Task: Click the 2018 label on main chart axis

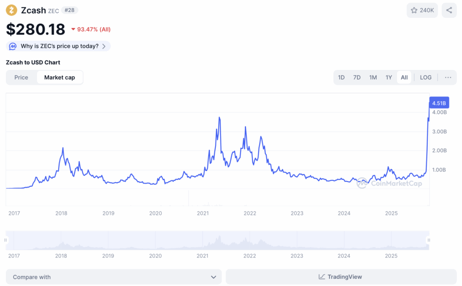Action: (x=61, y=213)
